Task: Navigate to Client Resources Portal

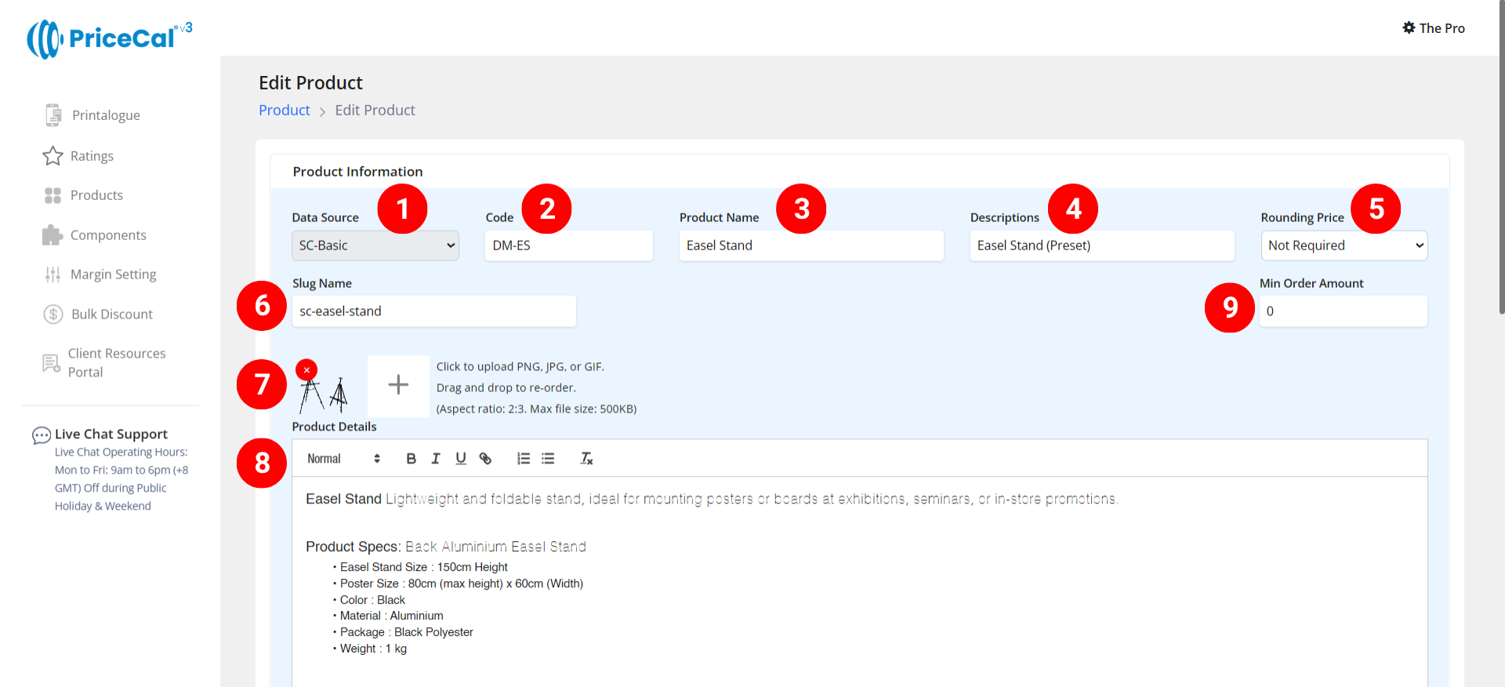Action: [x=116, y=362]
